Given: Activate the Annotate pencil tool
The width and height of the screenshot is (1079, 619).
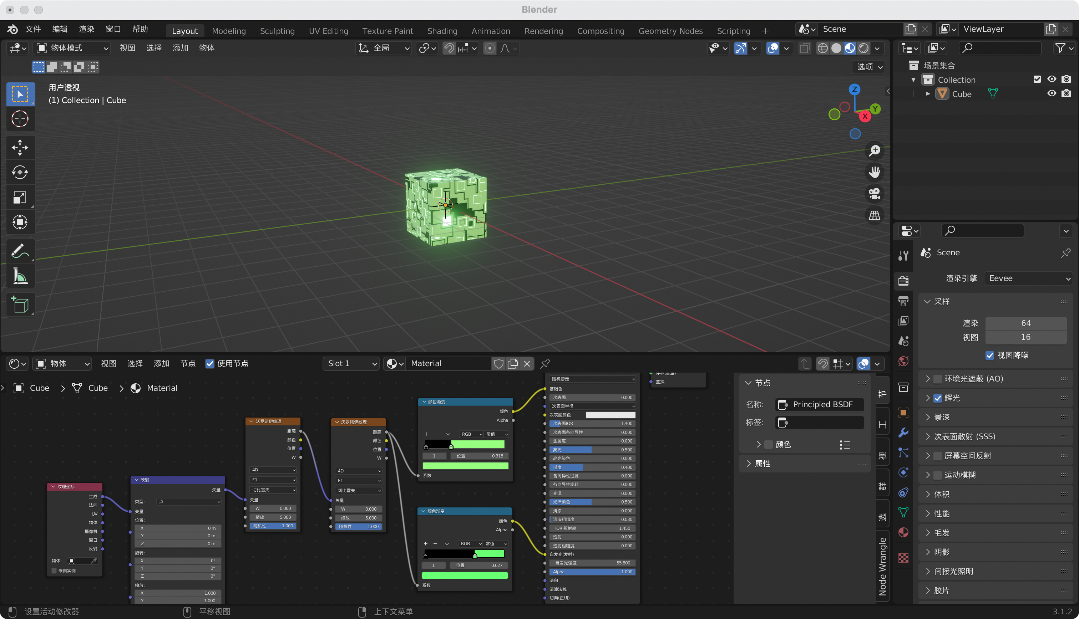Looking at the screenshot, I should 20,251.
